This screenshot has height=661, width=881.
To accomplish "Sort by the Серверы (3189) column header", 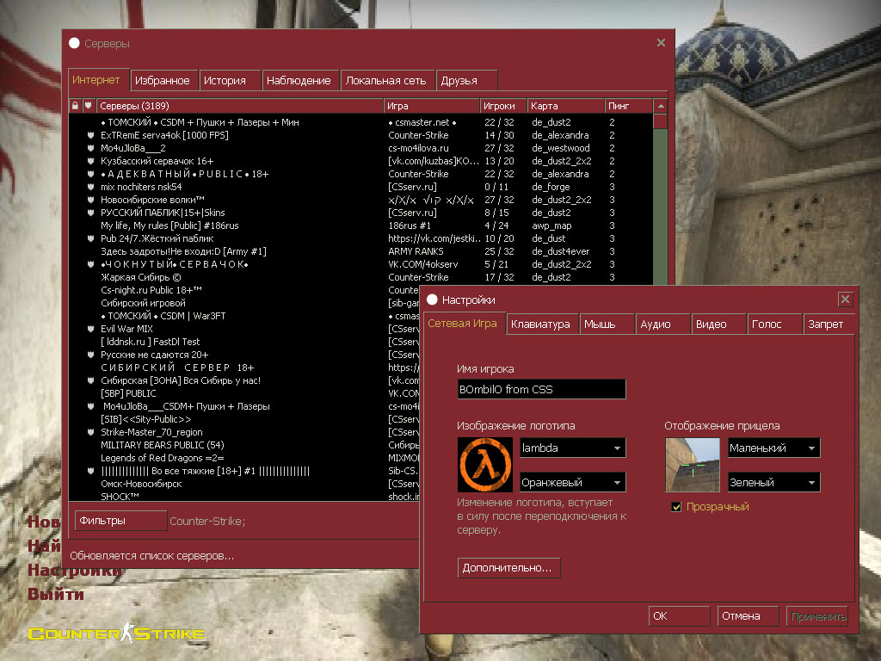I will point(239,106).
